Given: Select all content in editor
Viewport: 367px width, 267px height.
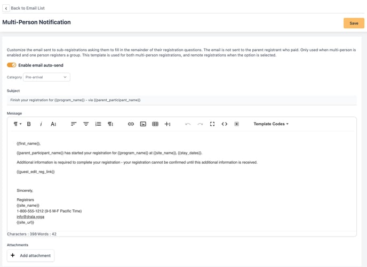Looking at the screenshot, I should 237,124.
